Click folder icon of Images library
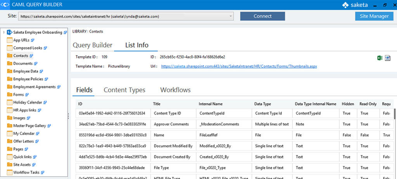Image resolution: width=397 pixels, height=179 pixels. (x=10, y=118)
